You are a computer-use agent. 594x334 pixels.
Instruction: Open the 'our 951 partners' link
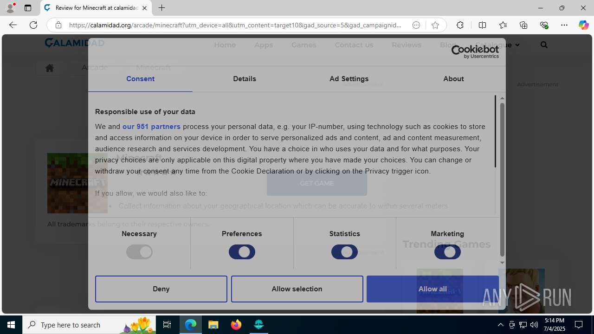click(151, 127)
